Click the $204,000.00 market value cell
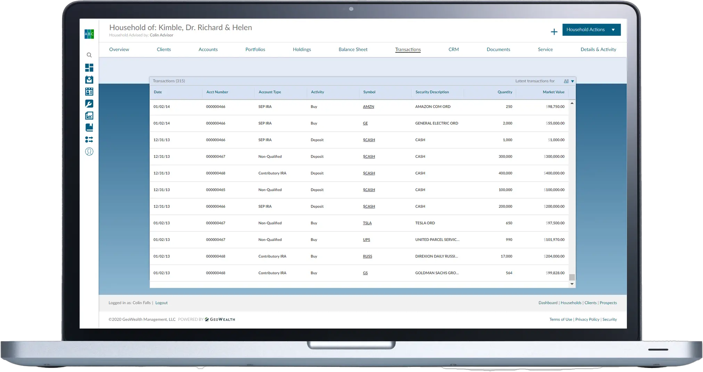 point(554,257)
